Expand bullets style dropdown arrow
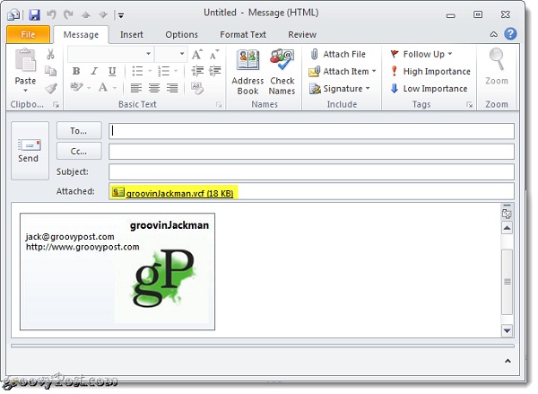This screenshot has width=538, height=394. coord(150,71)
